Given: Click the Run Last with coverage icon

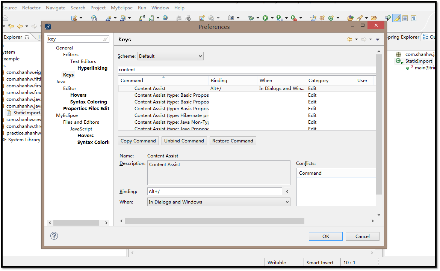Looking at the screenshot, I should pos(279,18).
